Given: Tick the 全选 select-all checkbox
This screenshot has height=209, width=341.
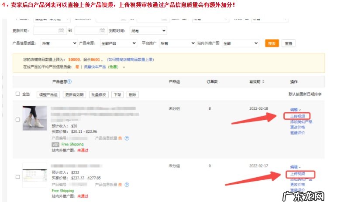Looking at the screenshot, I should tap(18, 94).
